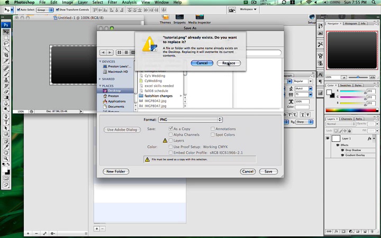Select the Lasso tool
The height and width of the screenshot is (238, 381).
(x=6, y=43)
